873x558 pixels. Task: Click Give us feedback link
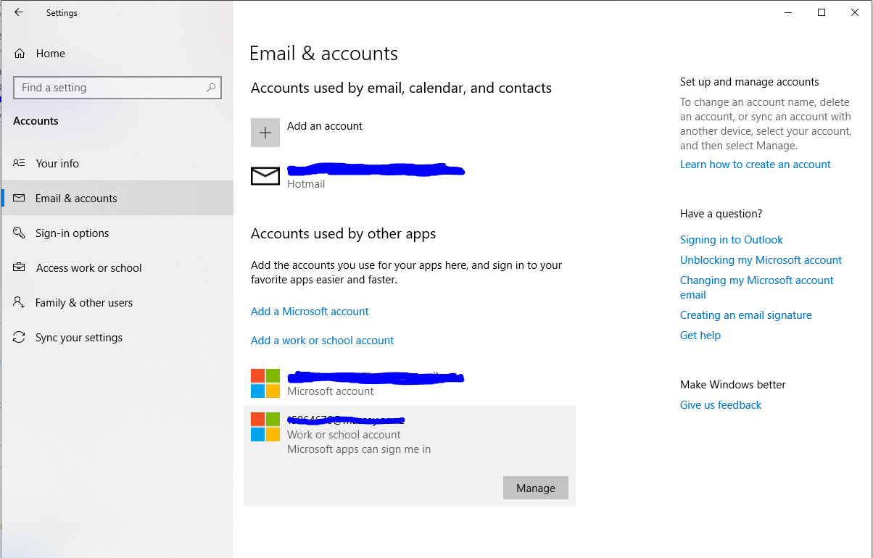point(721,405)
